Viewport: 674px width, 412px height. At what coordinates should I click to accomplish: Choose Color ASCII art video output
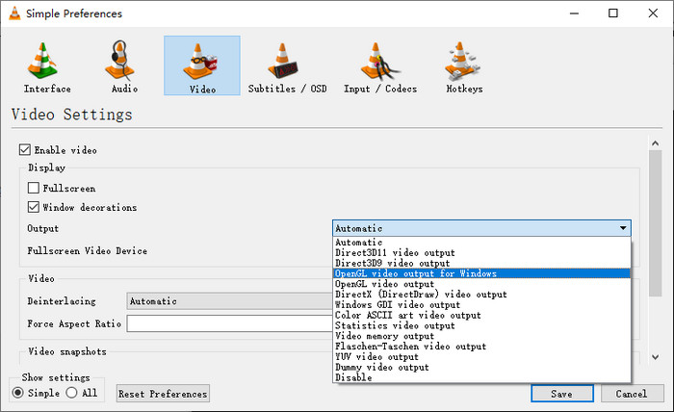click(x=481, y=316)
